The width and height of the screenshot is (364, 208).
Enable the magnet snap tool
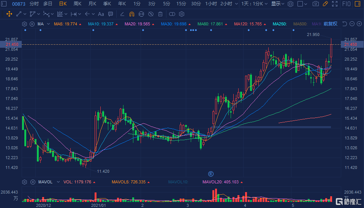coord(131,14)
